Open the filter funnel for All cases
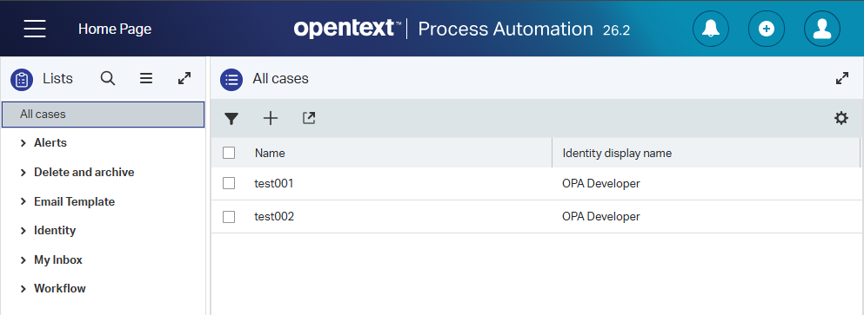 click(231, 118)
